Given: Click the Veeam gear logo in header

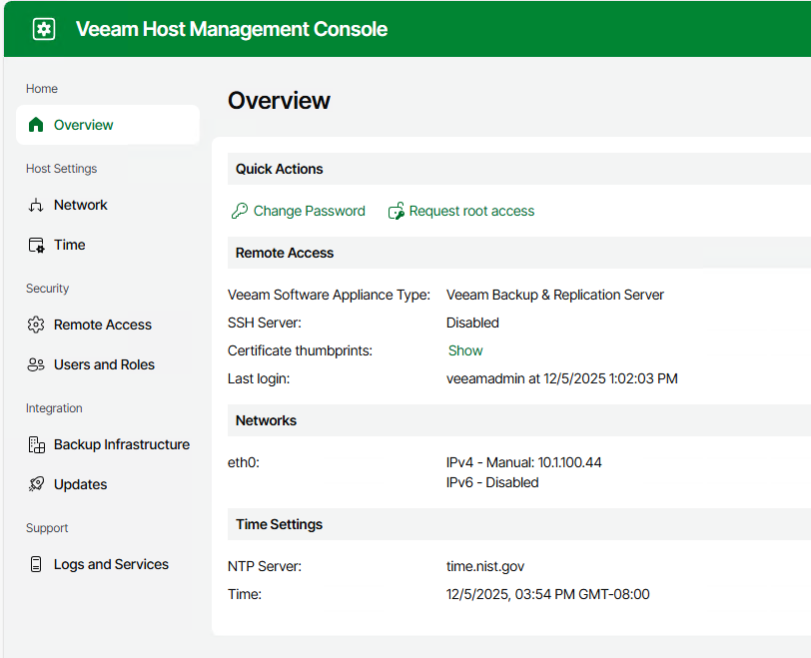Looking at the screenshot, I should 44,29.
